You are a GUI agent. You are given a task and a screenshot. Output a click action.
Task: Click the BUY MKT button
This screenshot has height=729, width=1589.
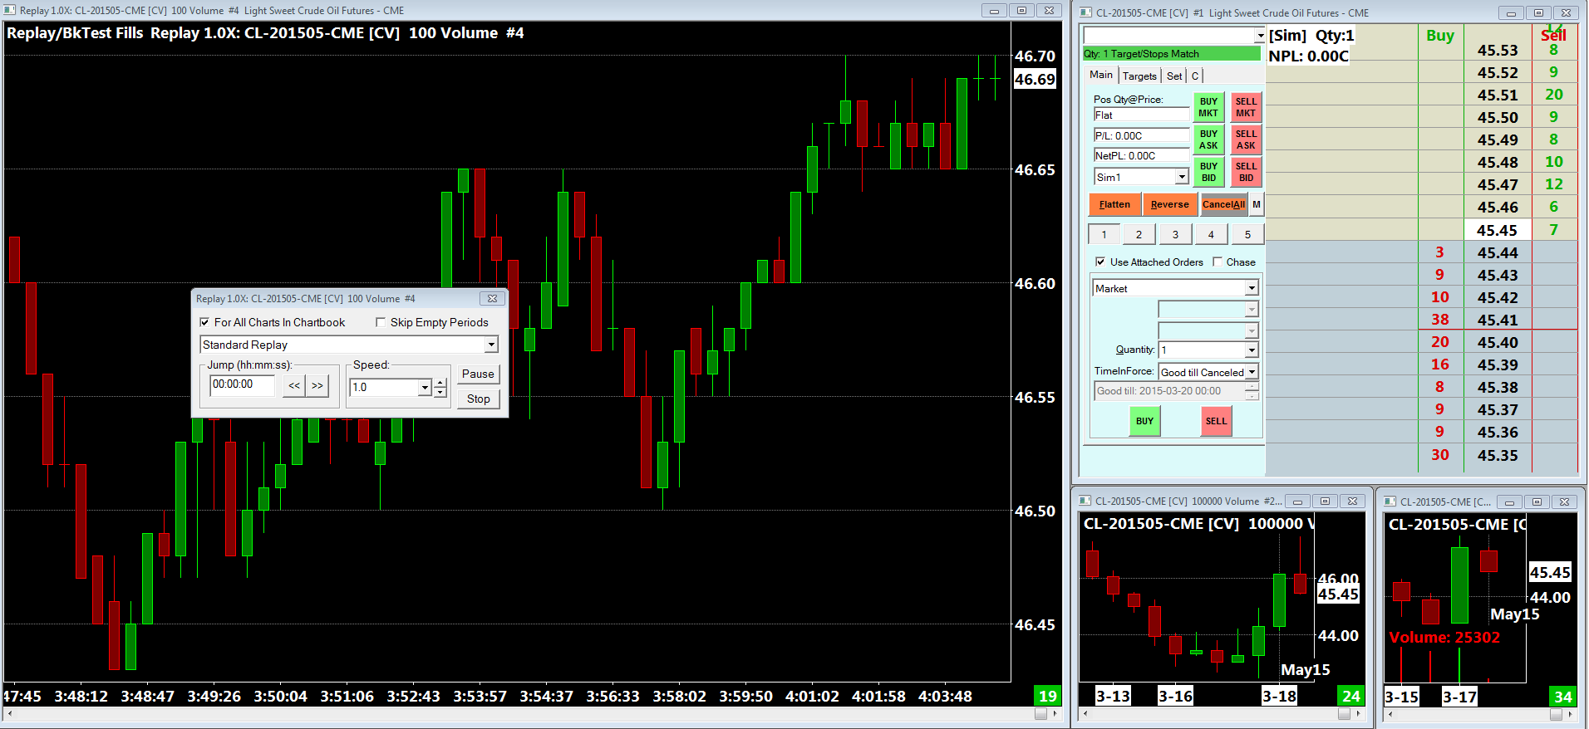pyautogui.click(x=1208, y=107)
